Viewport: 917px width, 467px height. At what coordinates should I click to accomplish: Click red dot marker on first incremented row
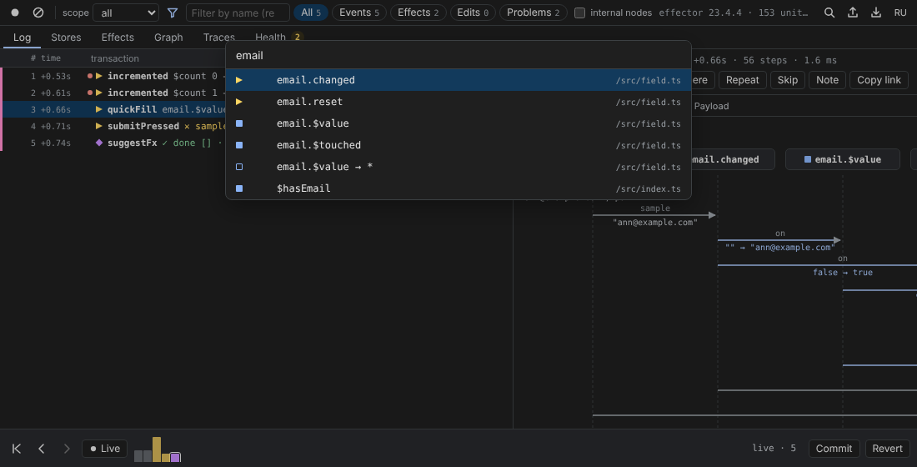point(90,76)
